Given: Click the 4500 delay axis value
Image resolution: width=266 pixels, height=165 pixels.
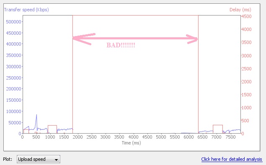Looking at the screenshot, I should click(x=246, y=17).
